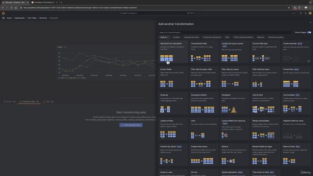Focus the Search for transformation field

[225, 32]
